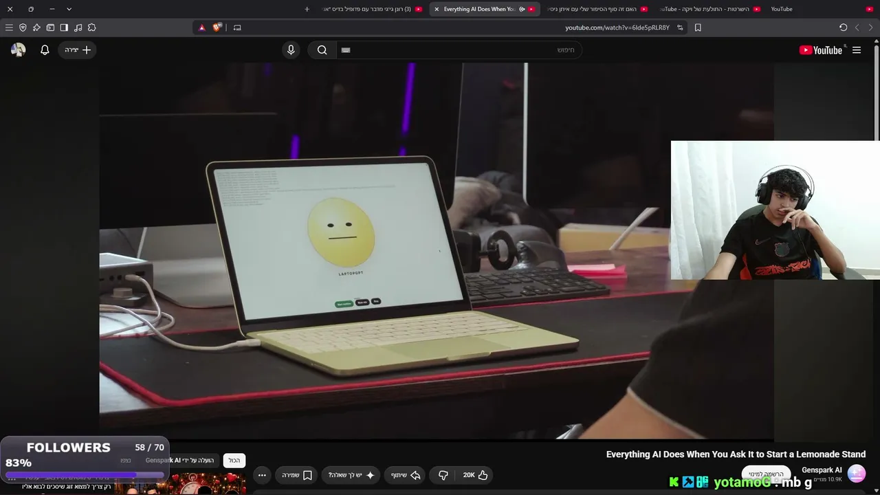Viewport: 880px width, 495px height.
Task: Switch to the האם זה סוף הסיפור tab
Action: point(597,9)
